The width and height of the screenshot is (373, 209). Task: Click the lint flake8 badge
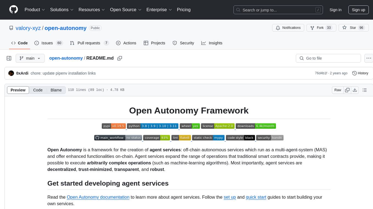(181, 138)
